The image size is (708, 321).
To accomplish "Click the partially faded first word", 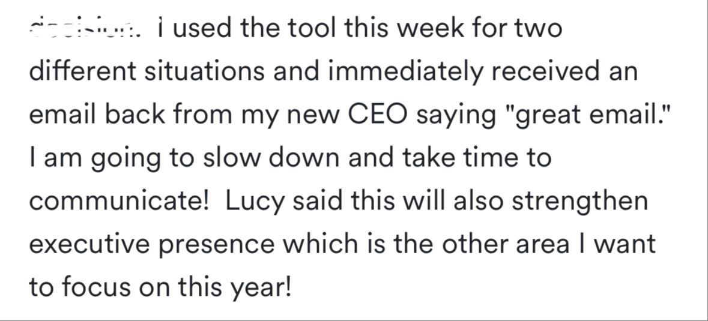I will coord(85,29).
